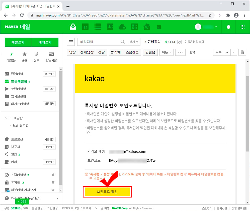
Task: Mark mail as 안읽음 unread
Action: (x=150, y=52)
